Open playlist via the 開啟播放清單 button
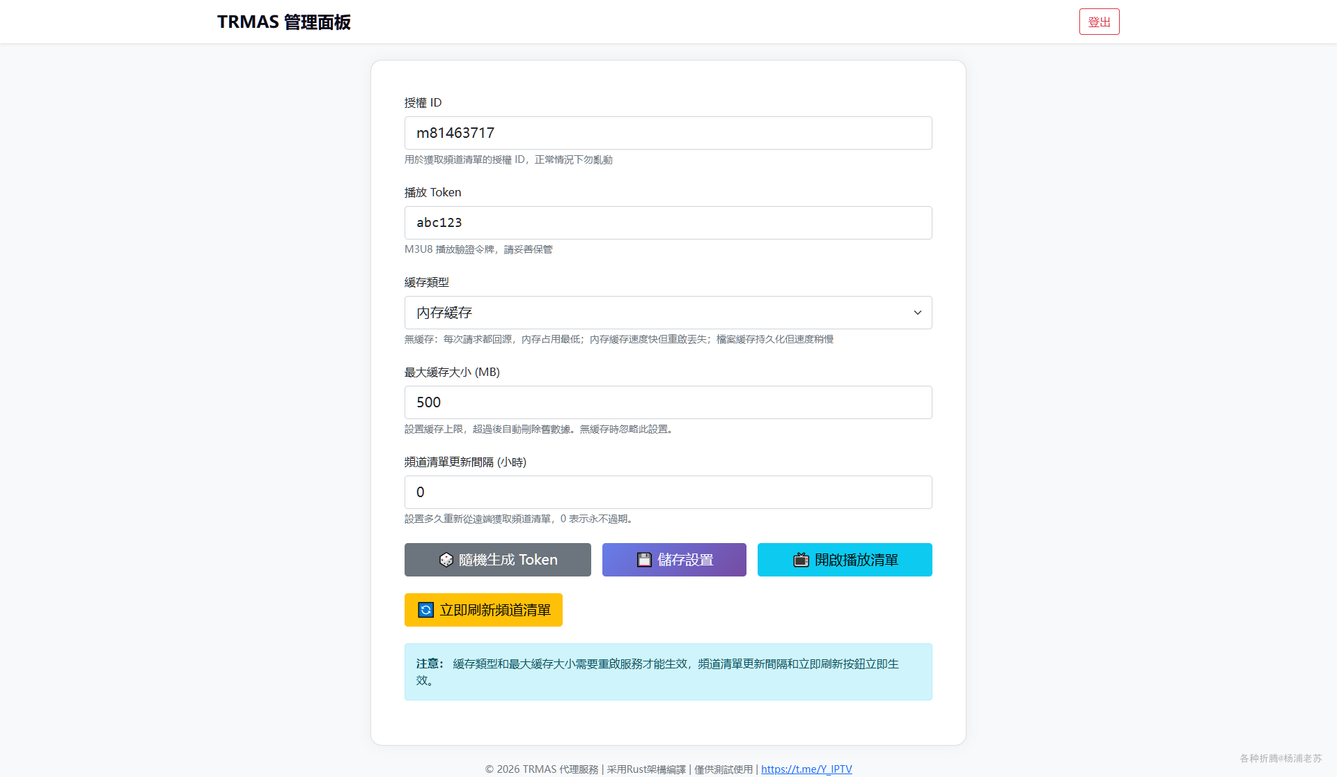Viewport: 1337px width, 777px height. click(x=845, y=560)
